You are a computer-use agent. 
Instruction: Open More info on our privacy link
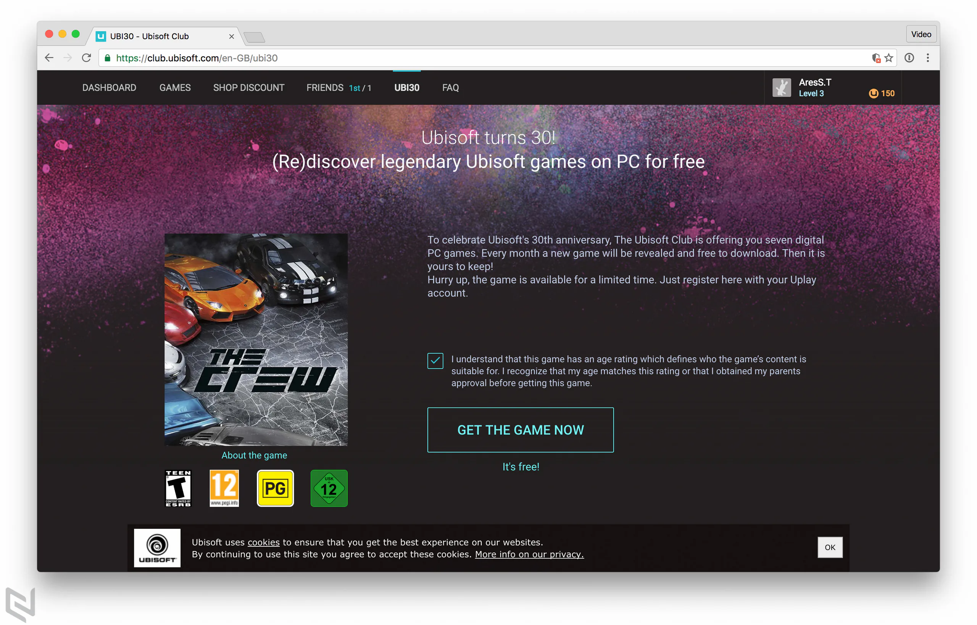(x=529, y=554)
